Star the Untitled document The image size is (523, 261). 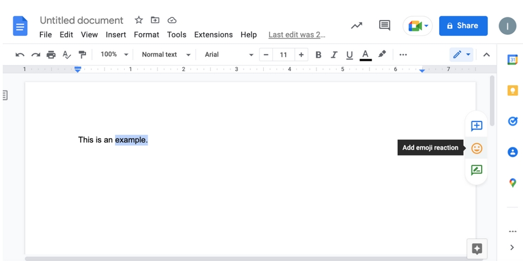point(139,20)
